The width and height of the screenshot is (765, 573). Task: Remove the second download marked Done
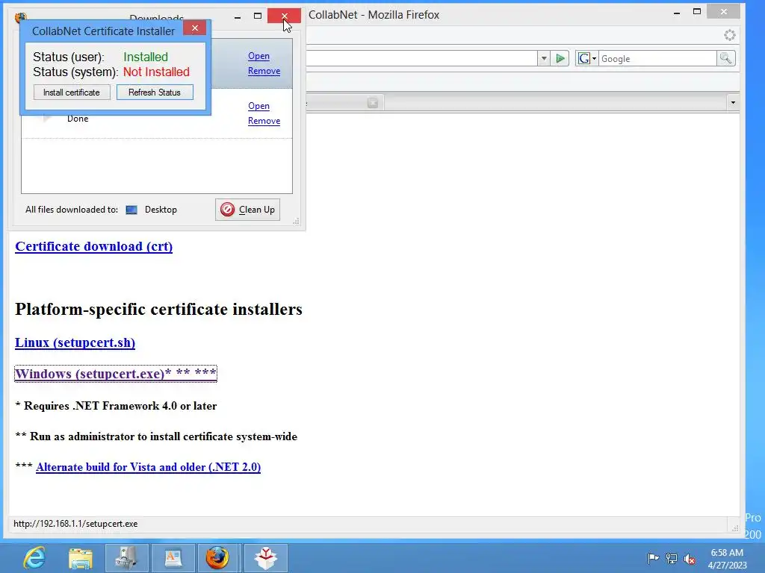(264, 121)
